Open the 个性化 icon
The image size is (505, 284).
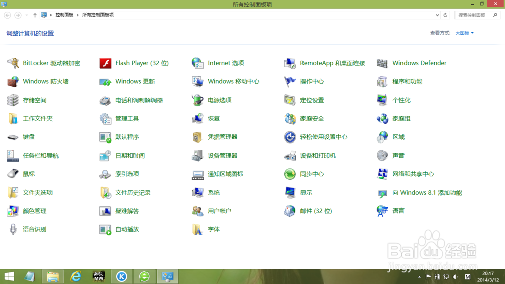click(x=382, y=100)
